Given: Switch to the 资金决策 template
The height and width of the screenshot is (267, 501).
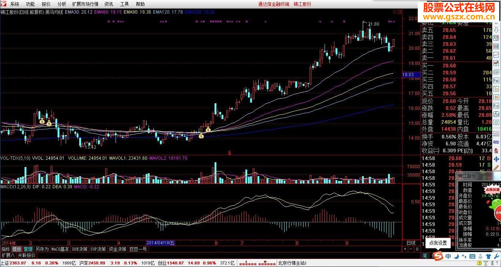Looking at the screenshot, I should coord(117,249).
